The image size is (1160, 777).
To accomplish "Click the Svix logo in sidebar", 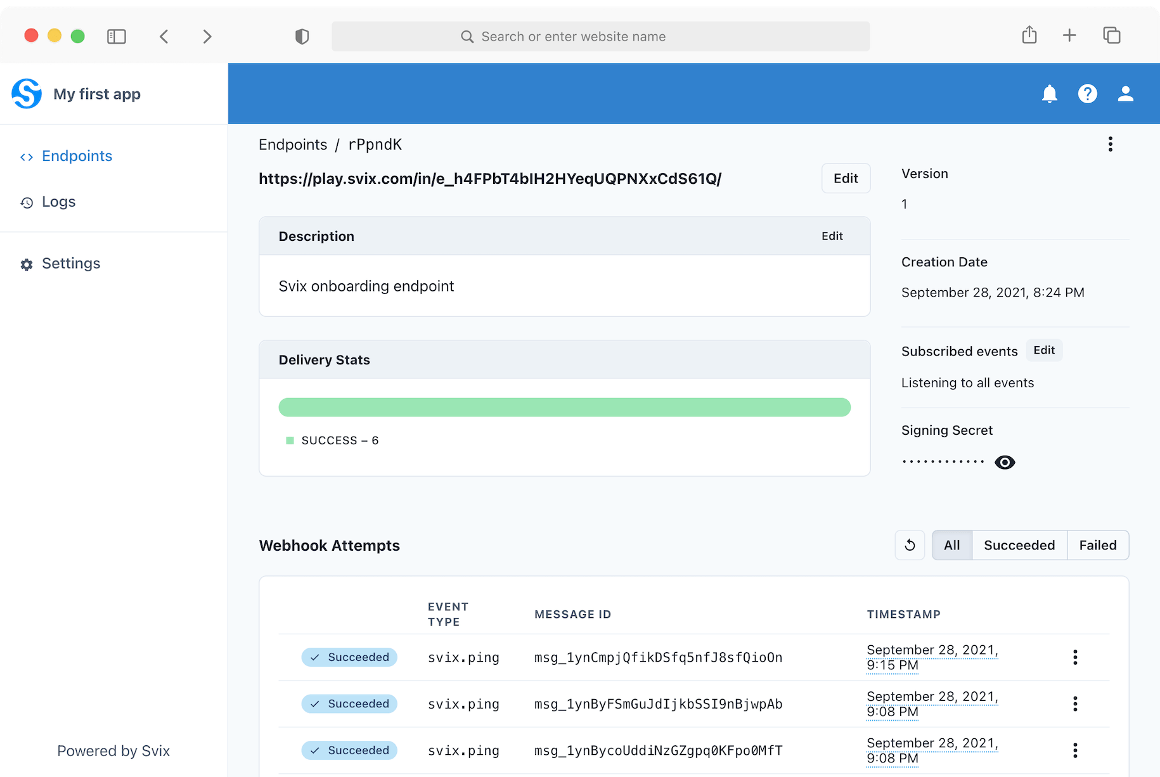I will pos(27,94).
